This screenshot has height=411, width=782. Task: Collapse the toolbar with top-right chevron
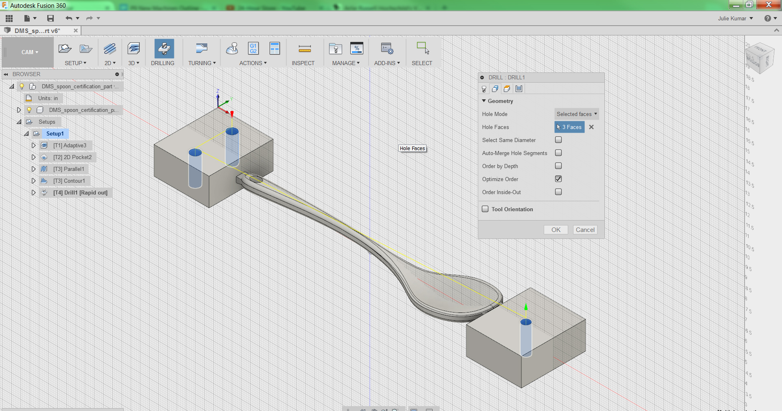(776, 31)
